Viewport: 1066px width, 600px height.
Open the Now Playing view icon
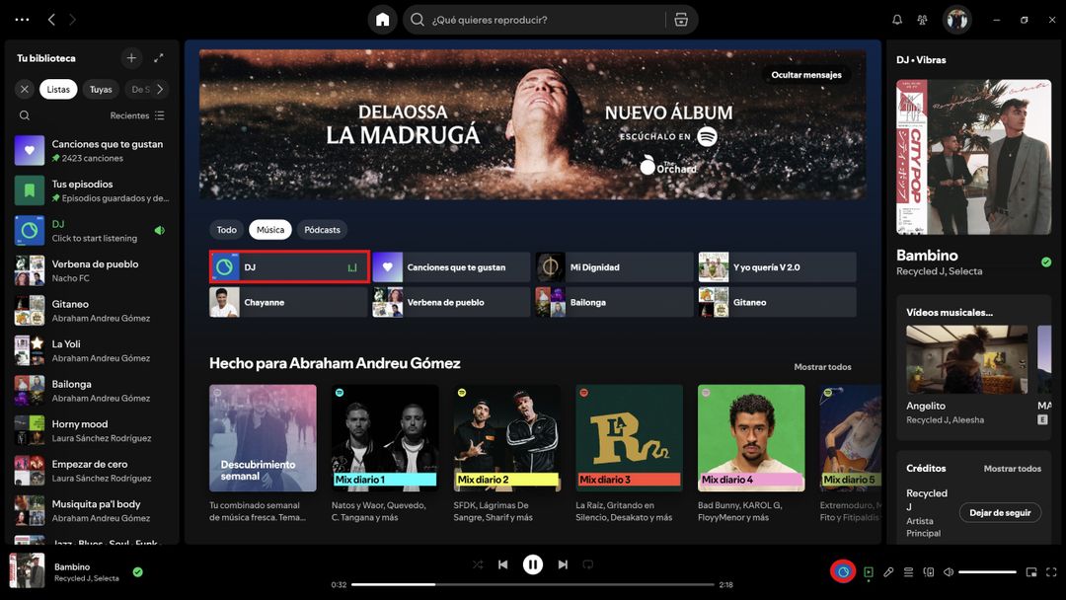pyautogui.click(x=869, y=571)
